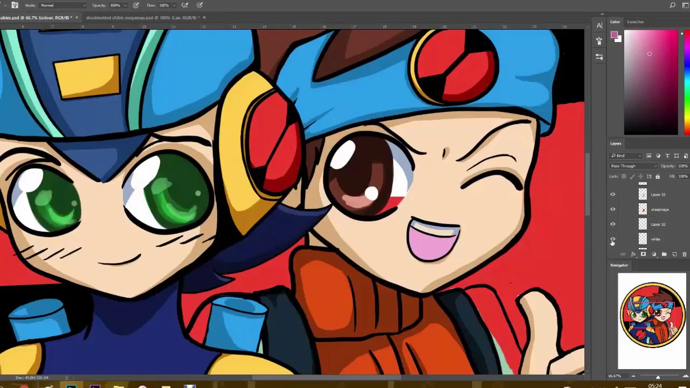Pick a color in the color field
Screen dimensions: 690x388
(651, 82)
